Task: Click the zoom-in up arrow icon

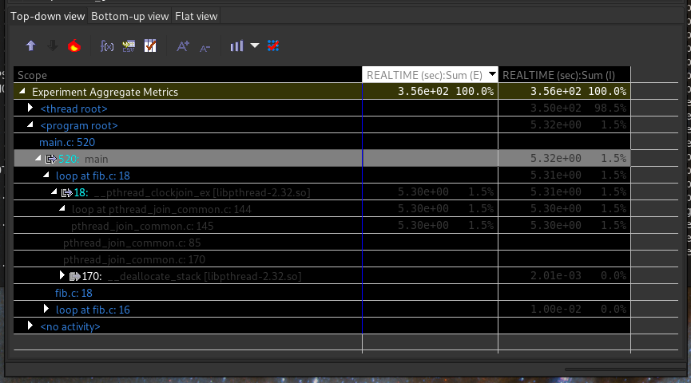Action: tap(31, 46)
